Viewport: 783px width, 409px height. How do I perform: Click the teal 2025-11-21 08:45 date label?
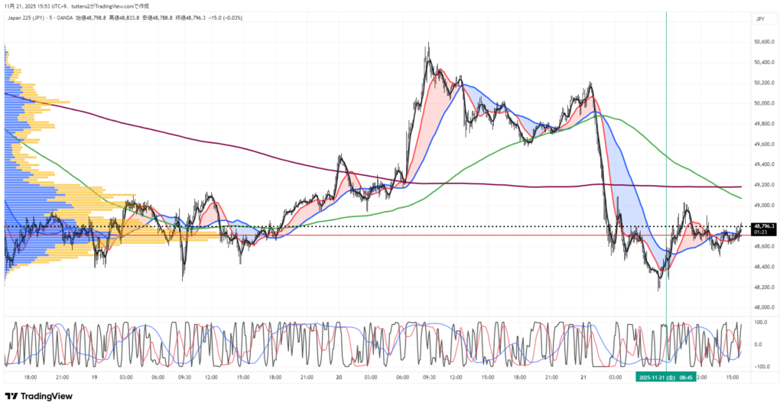tap(667, 377)
